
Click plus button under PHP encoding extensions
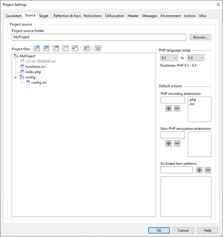(x=169, y=108)
